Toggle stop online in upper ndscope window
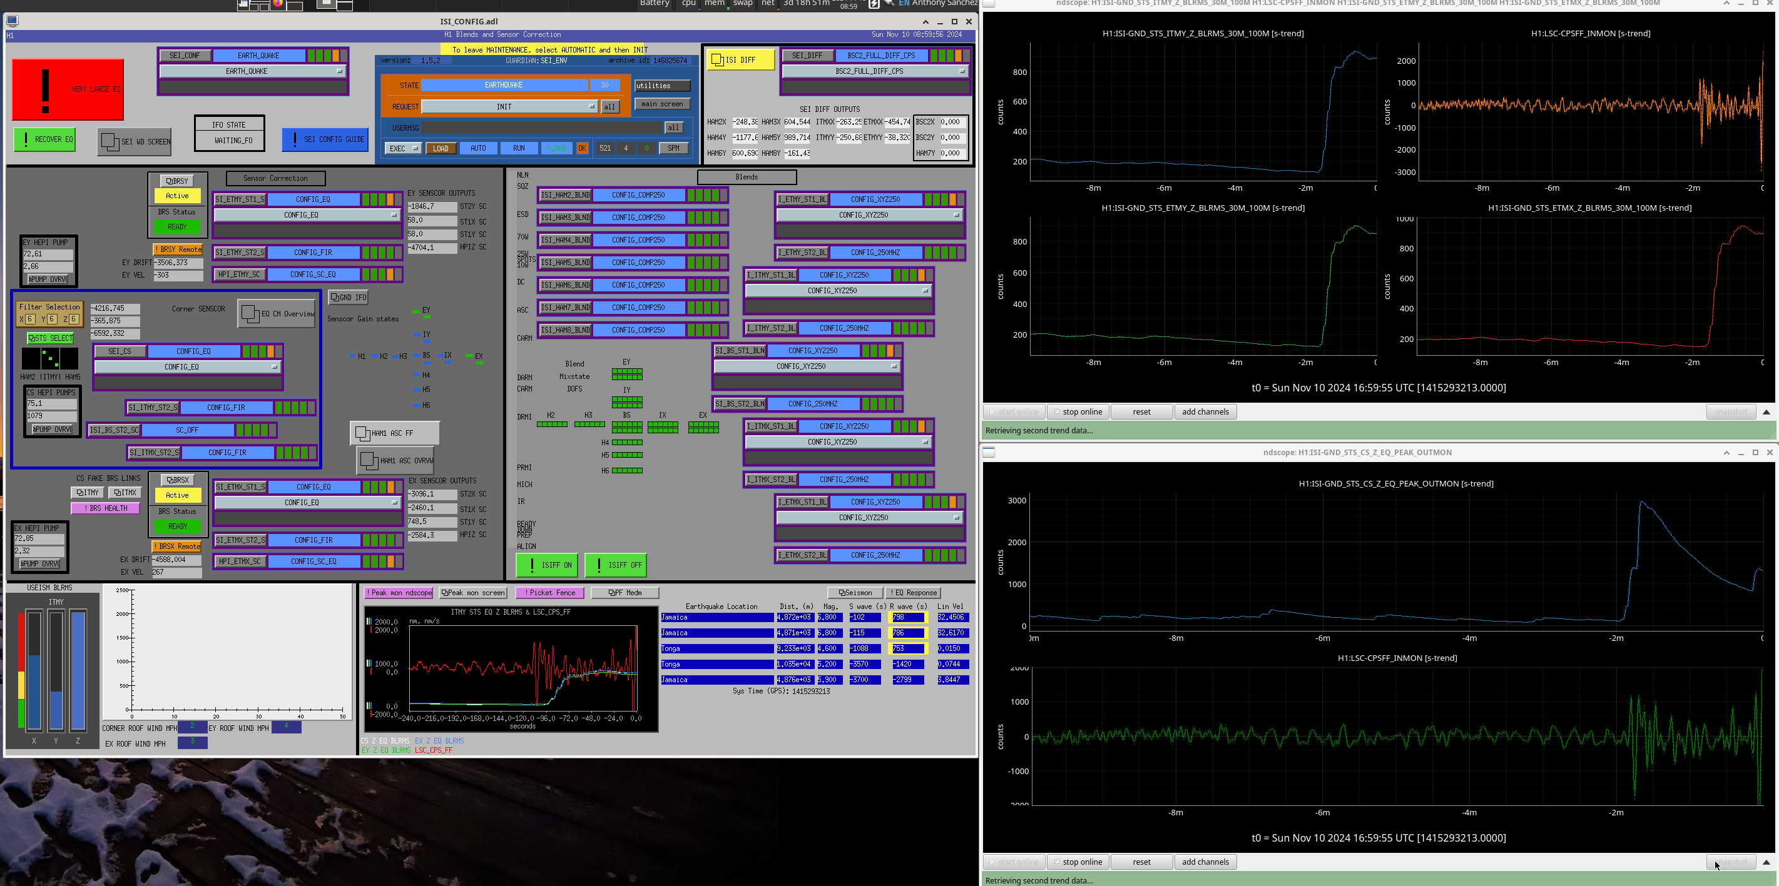This screenshot has height=886, width=1779. [1078, 412]
